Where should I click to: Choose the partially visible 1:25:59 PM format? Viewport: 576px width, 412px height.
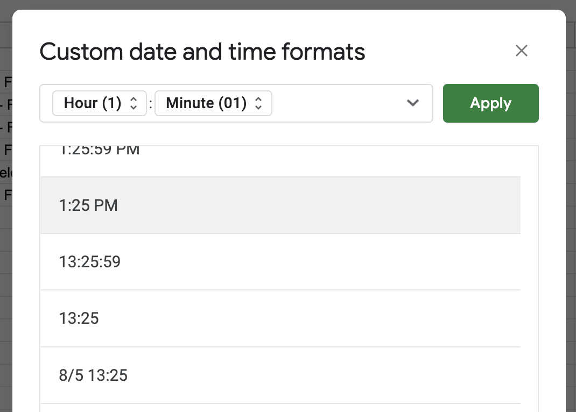click(x=280, y=161)
